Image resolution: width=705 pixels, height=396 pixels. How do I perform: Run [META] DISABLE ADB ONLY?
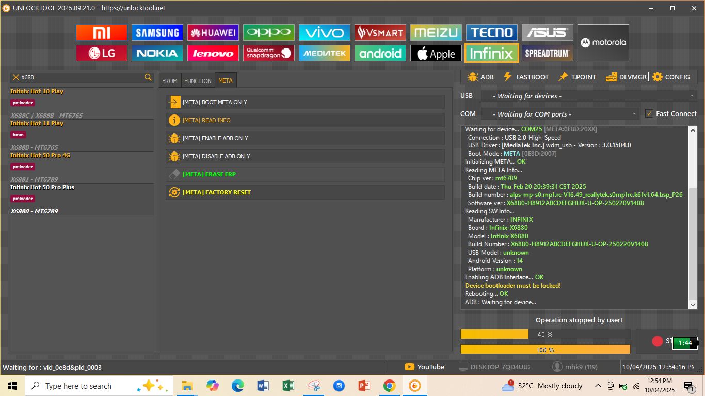tap(305, 156)
